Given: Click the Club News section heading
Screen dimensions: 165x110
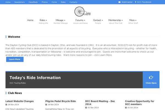Looking at the screenshot, I should [x=15, y=93].
